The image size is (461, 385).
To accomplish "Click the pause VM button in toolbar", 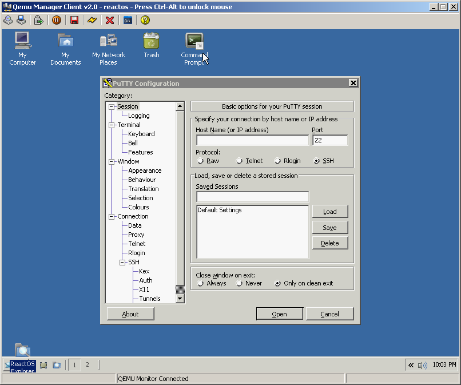I will (57, 20).
